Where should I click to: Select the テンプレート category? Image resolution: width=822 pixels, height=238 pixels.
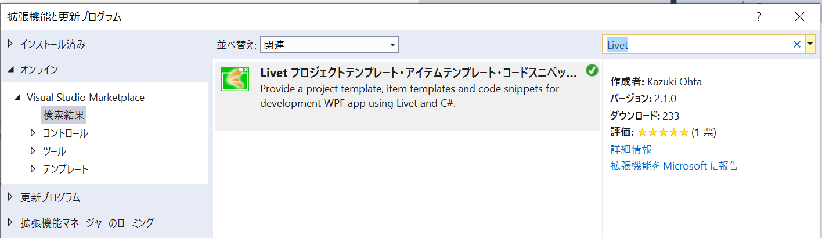66,170
